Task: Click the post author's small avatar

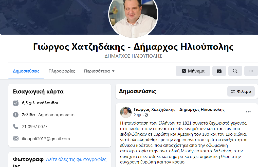Action: pyautogui.click(x=126, y=112)
